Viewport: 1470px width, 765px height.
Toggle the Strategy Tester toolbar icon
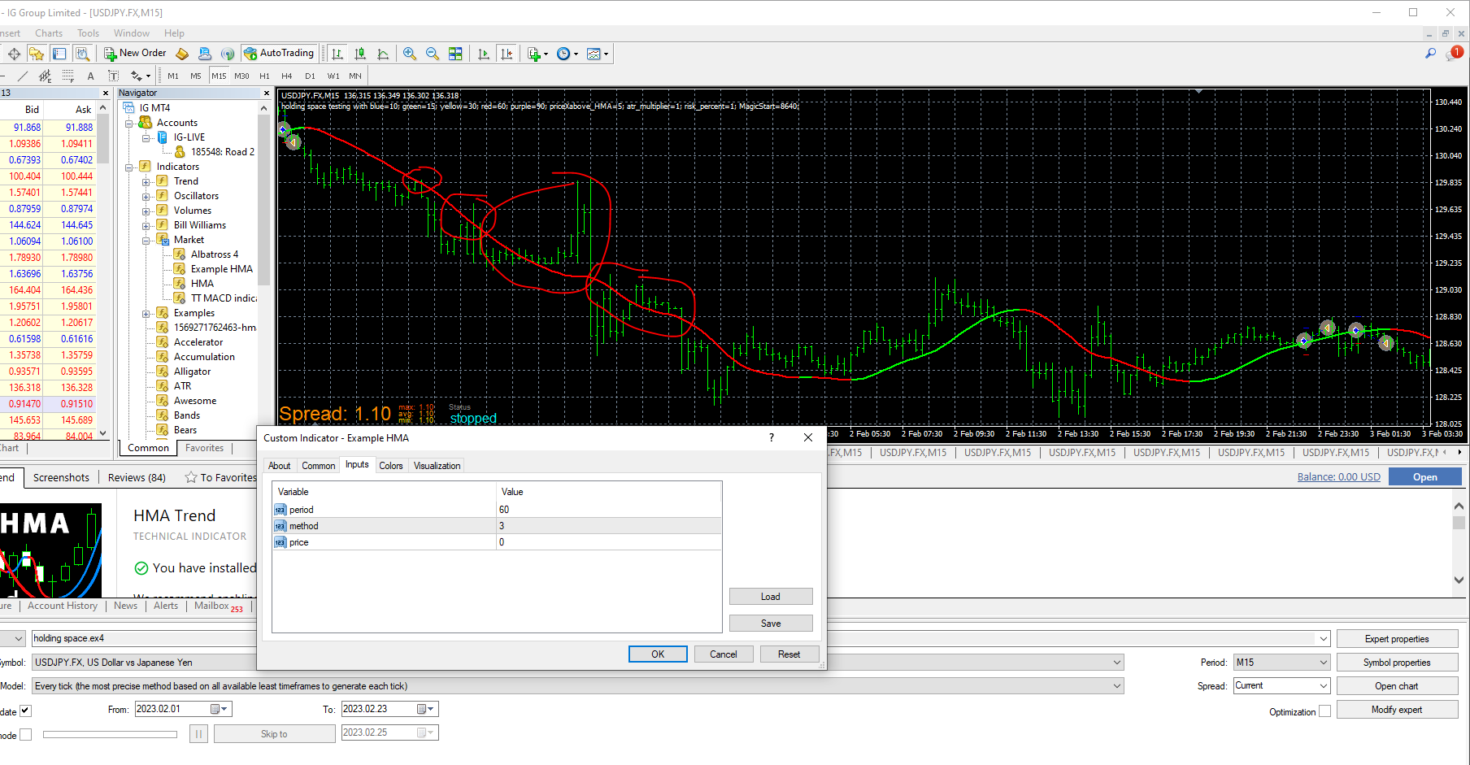click(82, 54)
